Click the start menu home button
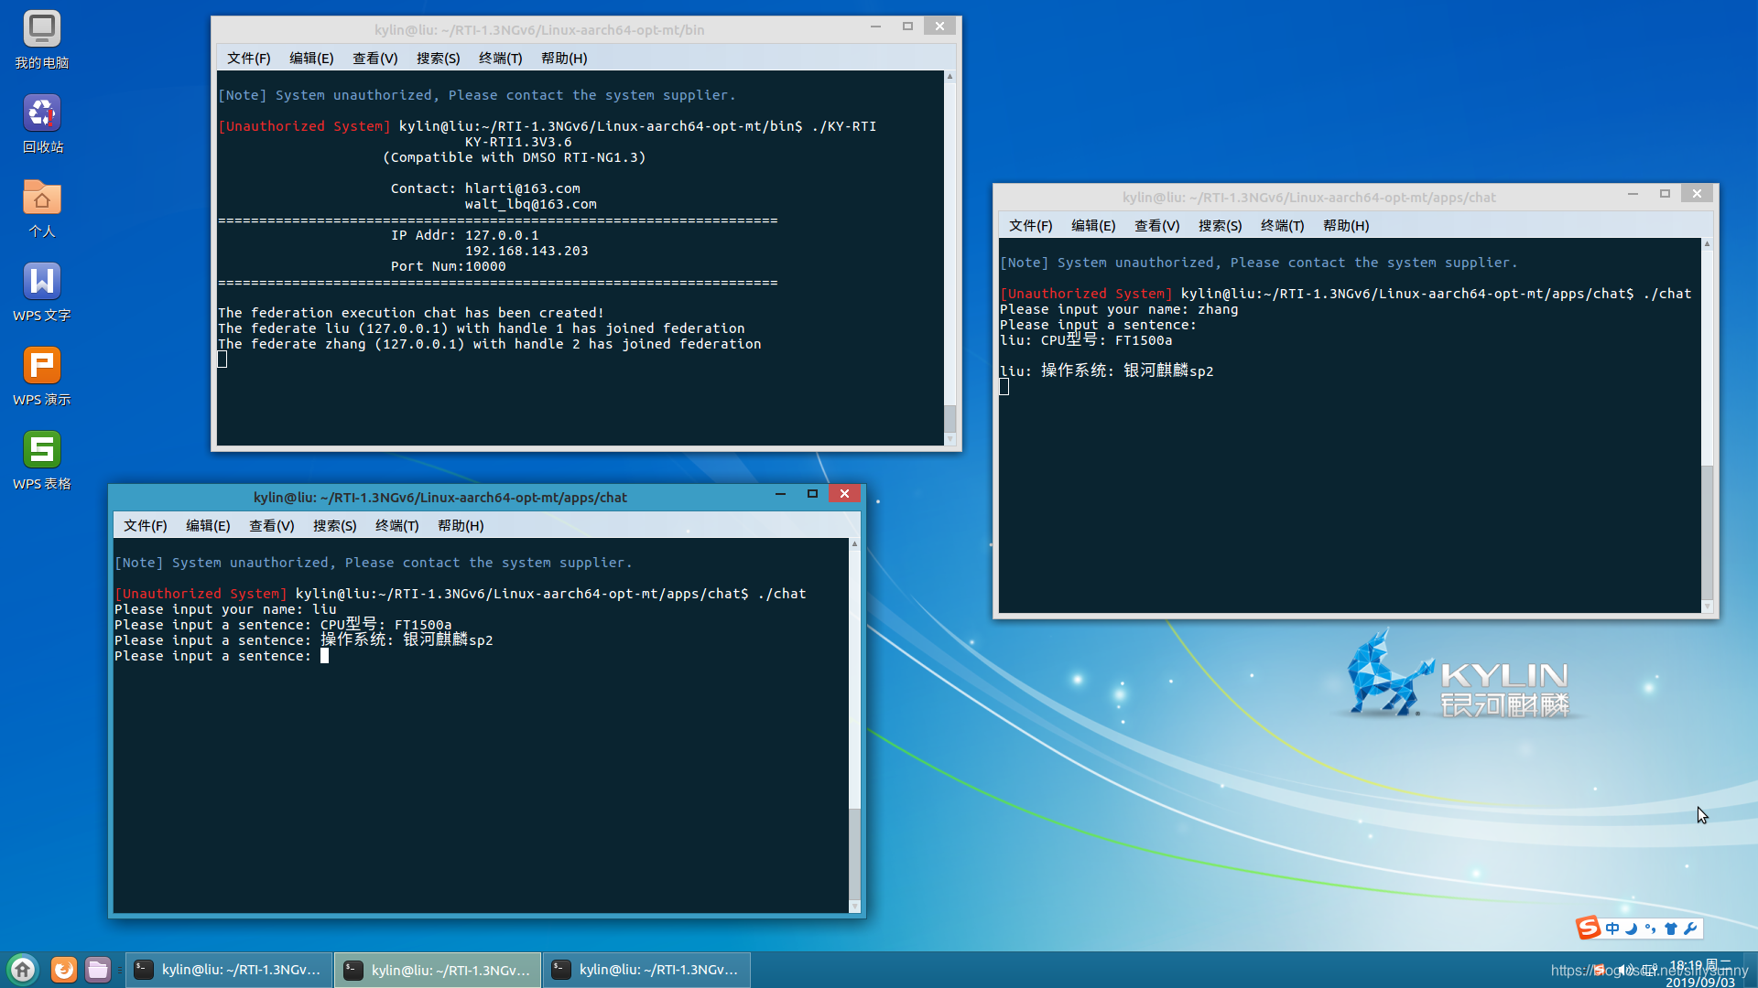 pos(23,970)
